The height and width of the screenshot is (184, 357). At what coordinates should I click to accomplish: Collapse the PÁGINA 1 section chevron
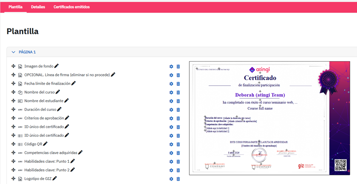coord(14,52)
